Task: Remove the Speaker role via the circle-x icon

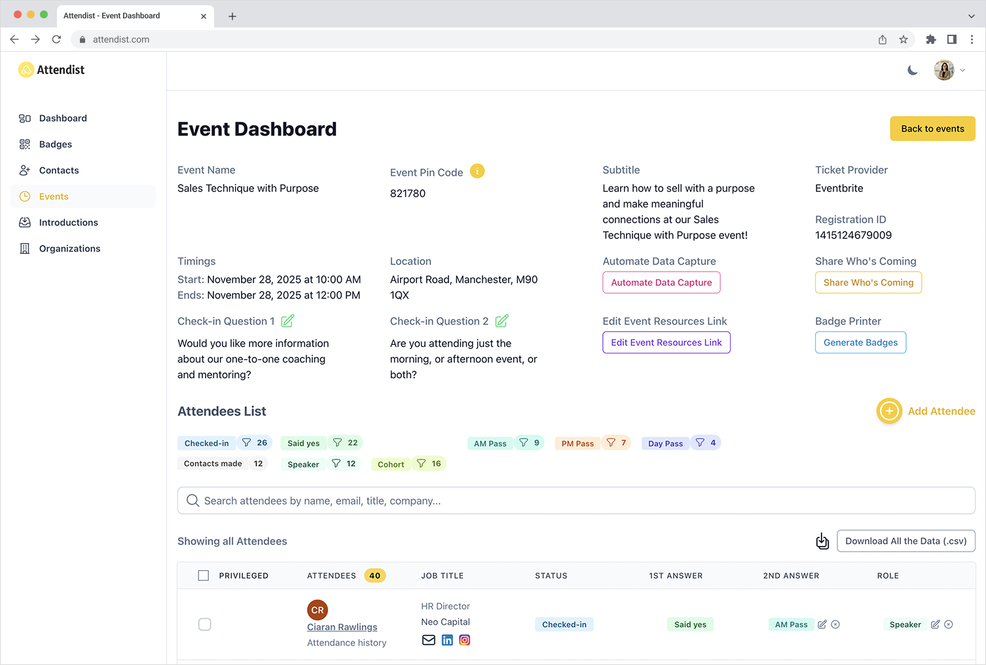Action: tap(949, 624)
